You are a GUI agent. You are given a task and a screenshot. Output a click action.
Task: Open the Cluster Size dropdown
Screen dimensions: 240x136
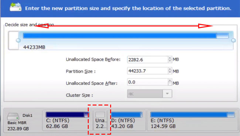point(167,93)
